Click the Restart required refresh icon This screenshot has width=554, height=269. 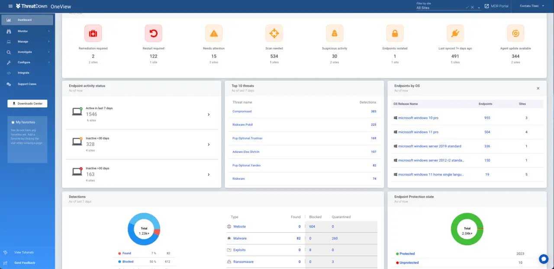point(153,33)
